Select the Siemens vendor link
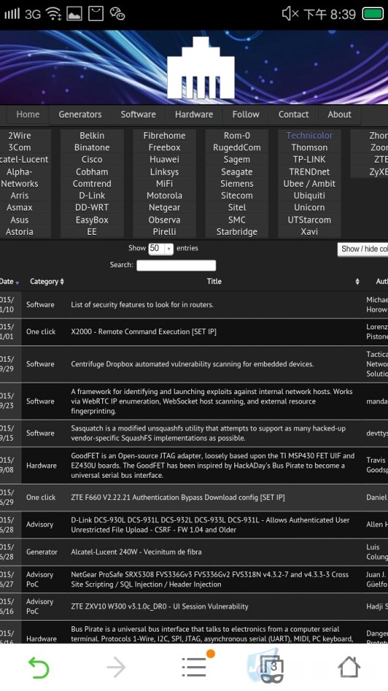The height and width of the screenshot is (691, 388). 236,184
